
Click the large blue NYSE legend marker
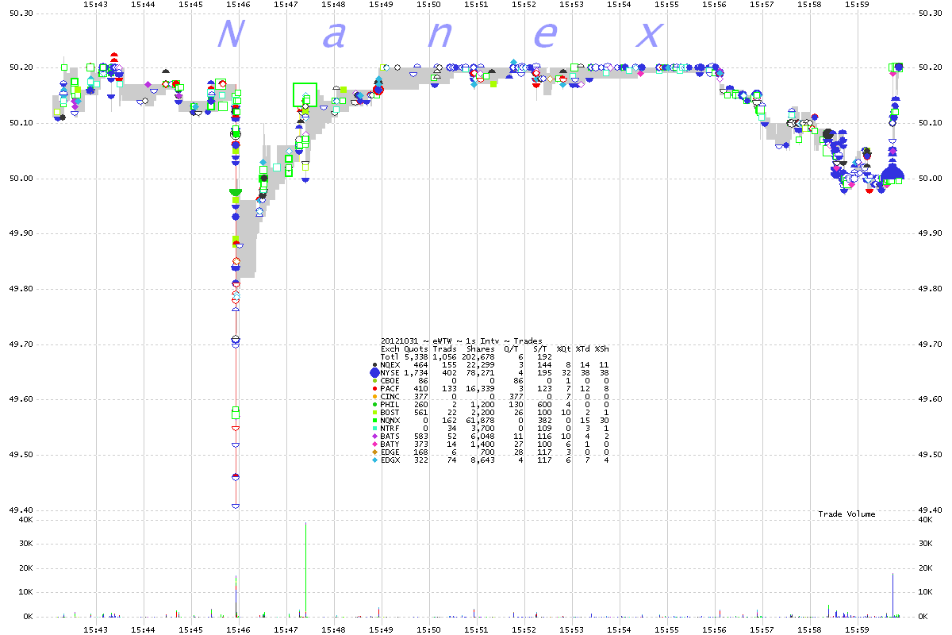[x=374, y=372]
